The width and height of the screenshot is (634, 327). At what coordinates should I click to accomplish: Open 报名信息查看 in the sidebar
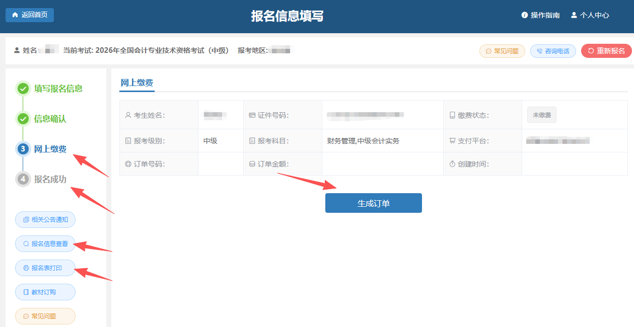(x=45, y=243)
